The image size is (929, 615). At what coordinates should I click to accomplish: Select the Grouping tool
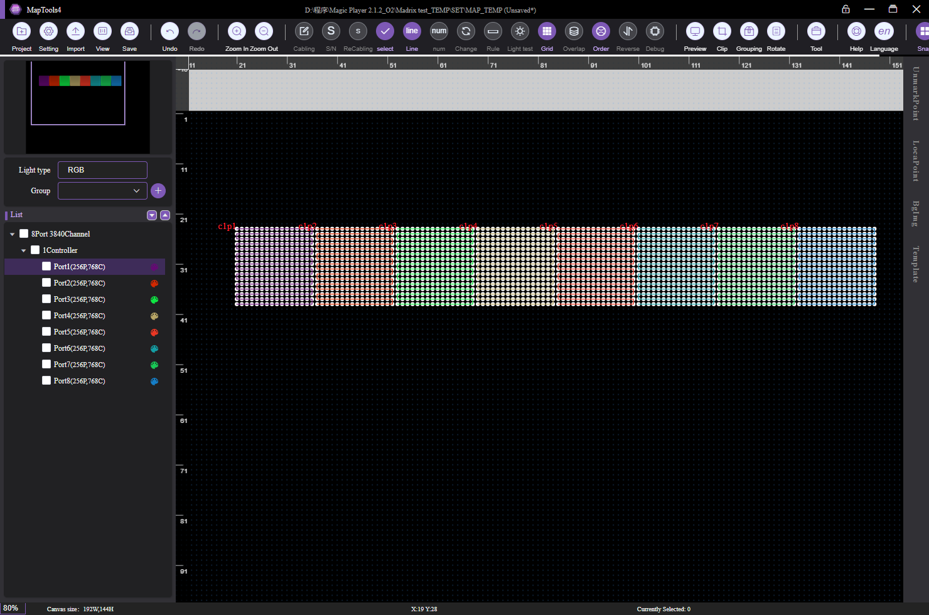749,31
